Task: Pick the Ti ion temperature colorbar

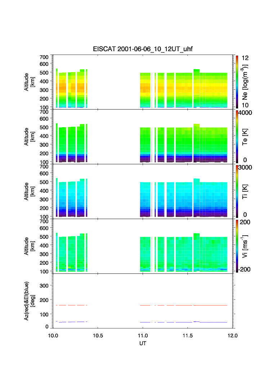Action: (237, 191)
